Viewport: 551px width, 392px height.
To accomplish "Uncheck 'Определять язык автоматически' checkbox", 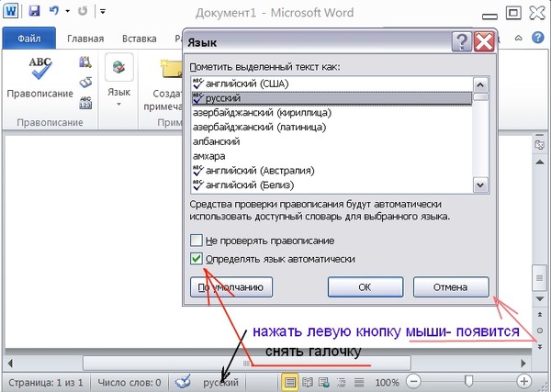I will [x=197, y=259].
